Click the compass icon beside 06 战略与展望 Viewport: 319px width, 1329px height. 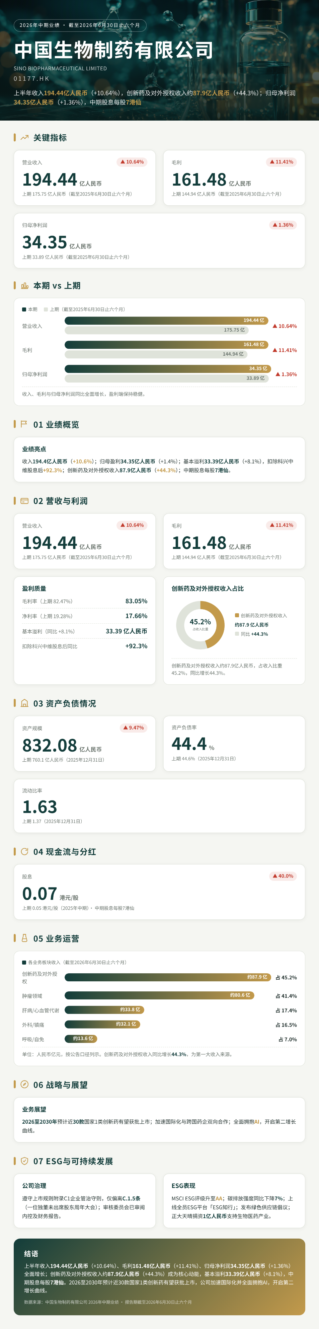click(24, 1085)
